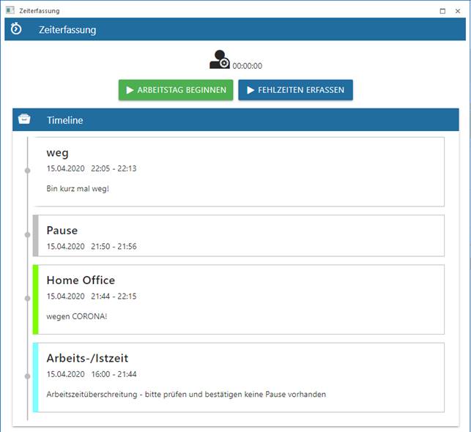Click the gray color bar of Pause
471x432 pixels.
coord(35,235)
